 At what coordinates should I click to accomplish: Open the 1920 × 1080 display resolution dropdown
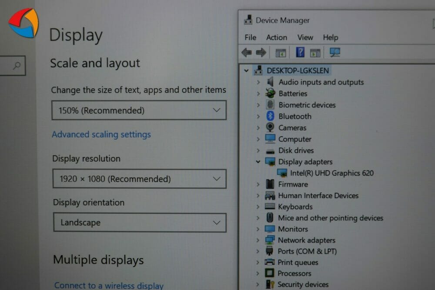(x=139, y=179)
